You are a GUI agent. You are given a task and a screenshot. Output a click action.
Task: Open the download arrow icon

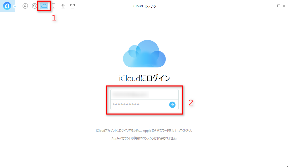[x=63, y=6]
